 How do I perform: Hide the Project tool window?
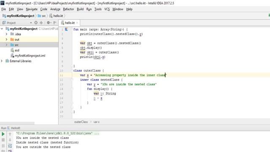(55, 22)
